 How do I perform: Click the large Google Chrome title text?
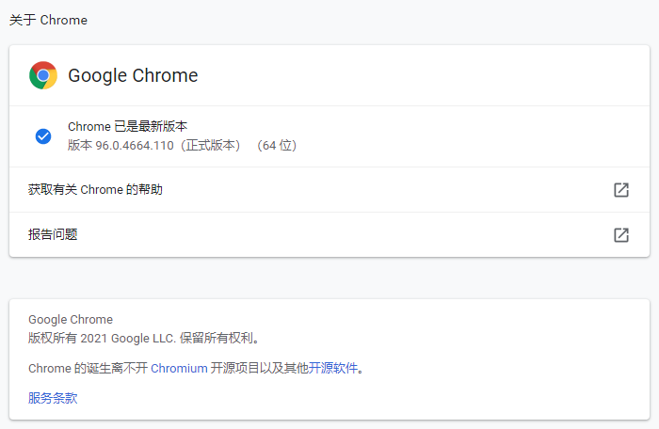pos(133,76)
